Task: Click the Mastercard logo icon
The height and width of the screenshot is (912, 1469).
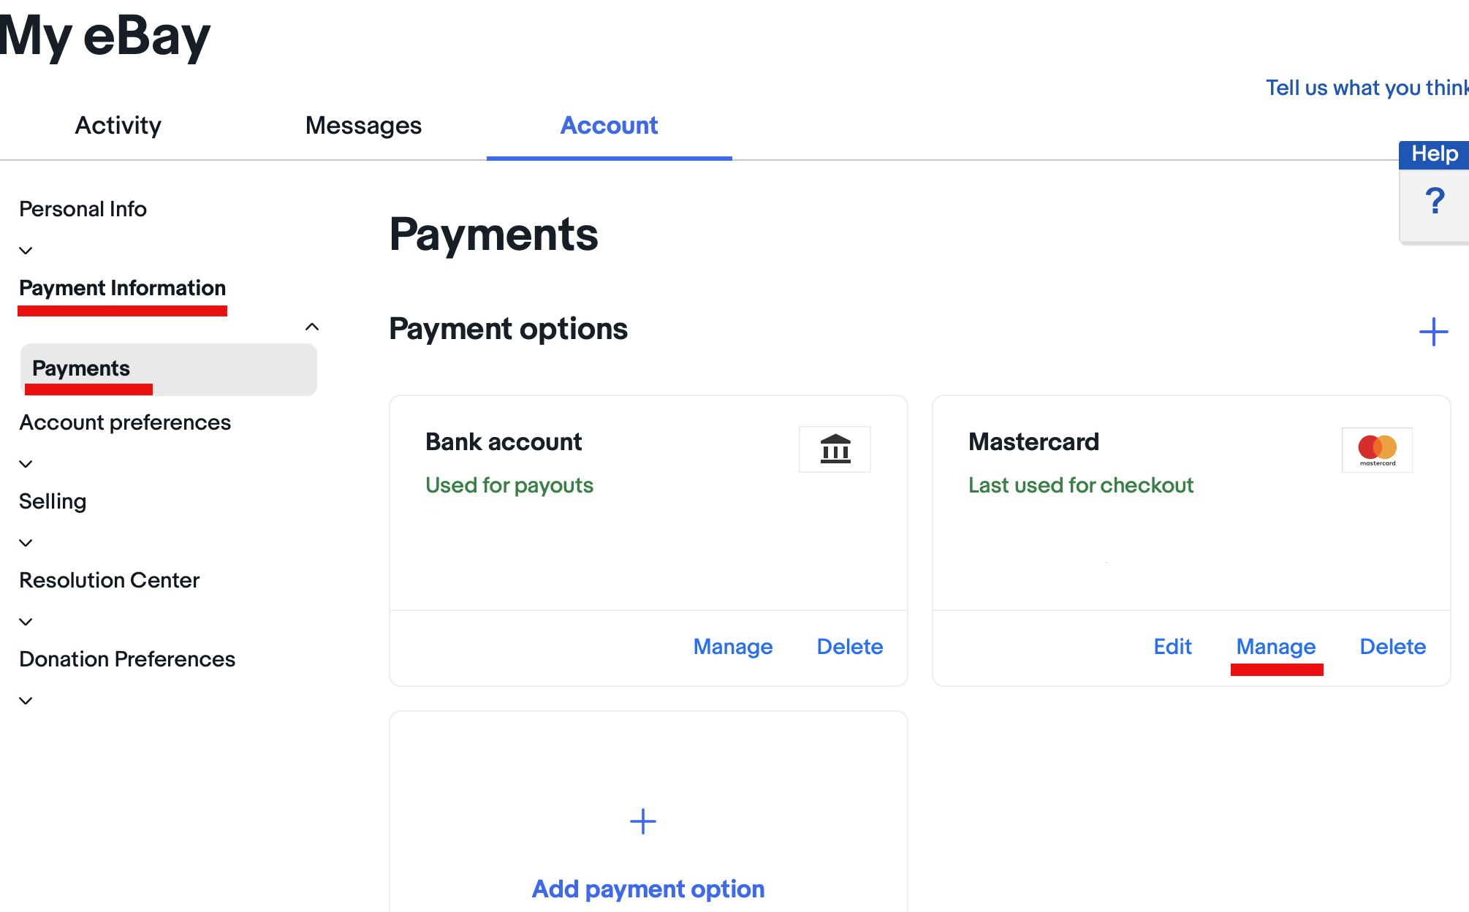Action: point(1377,449)
